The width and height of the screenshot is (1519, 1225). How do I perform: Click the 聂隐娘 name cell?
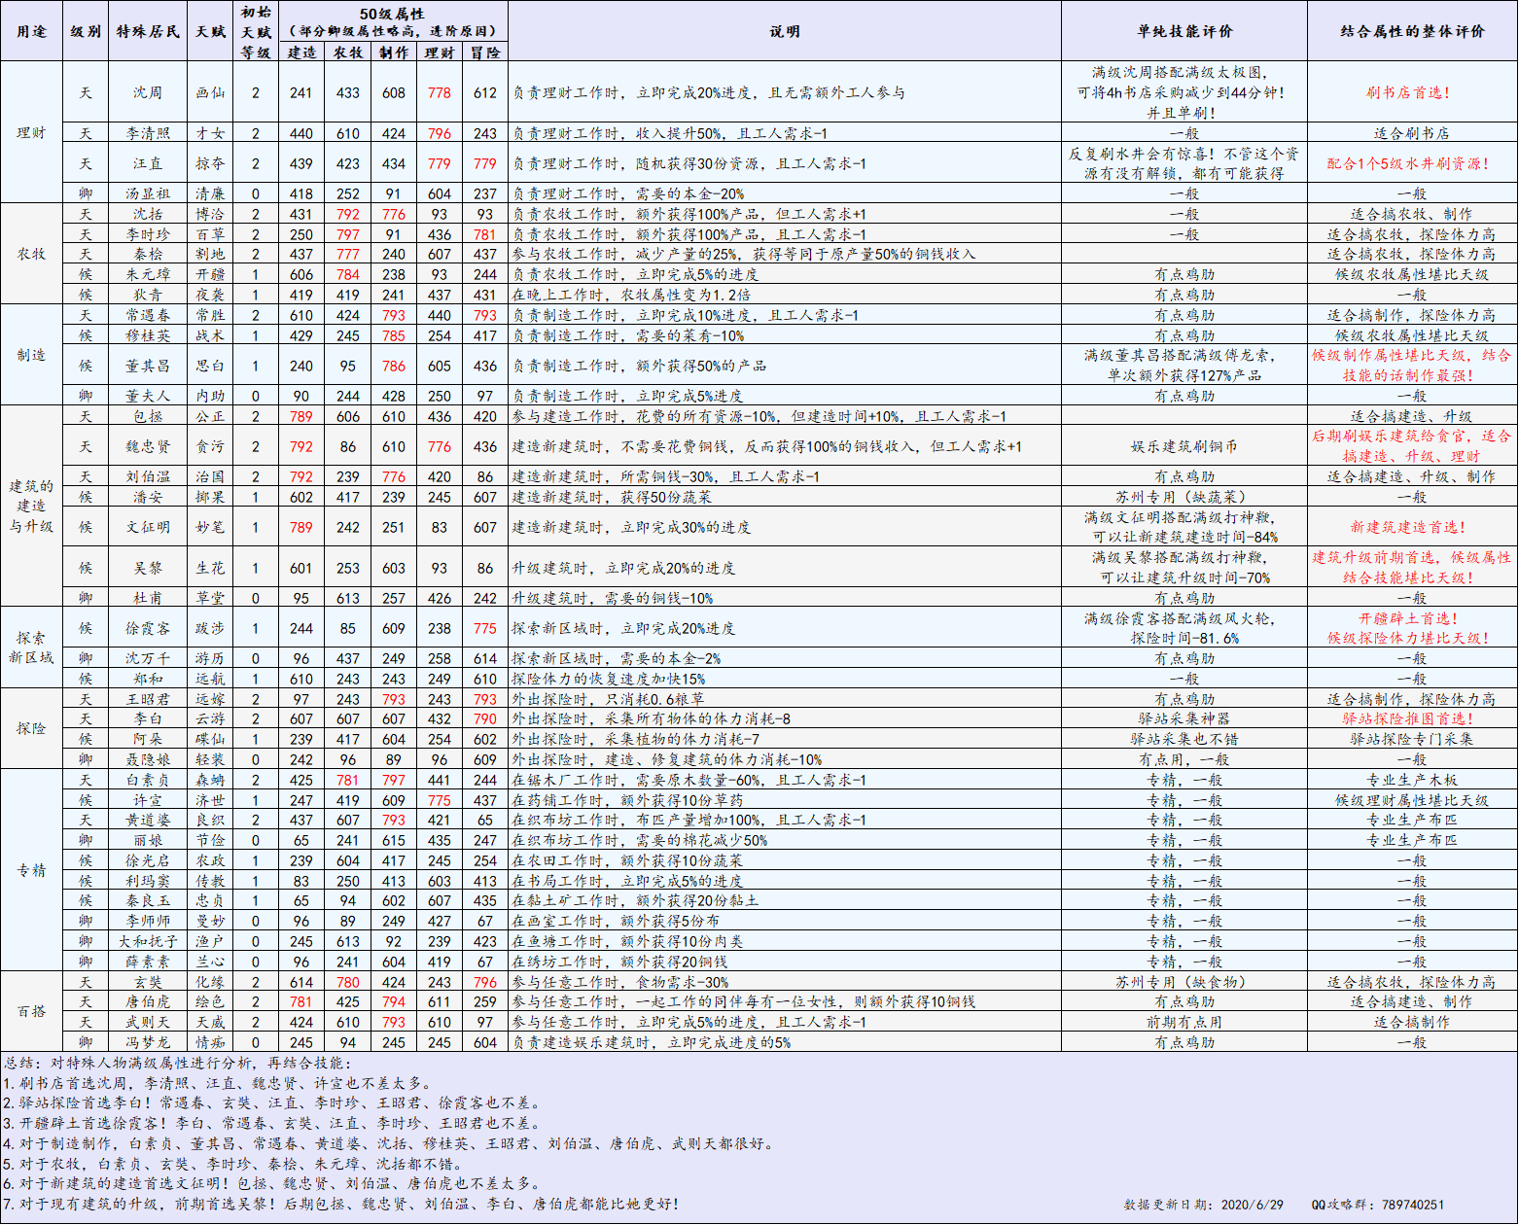[x=148, y=759]
